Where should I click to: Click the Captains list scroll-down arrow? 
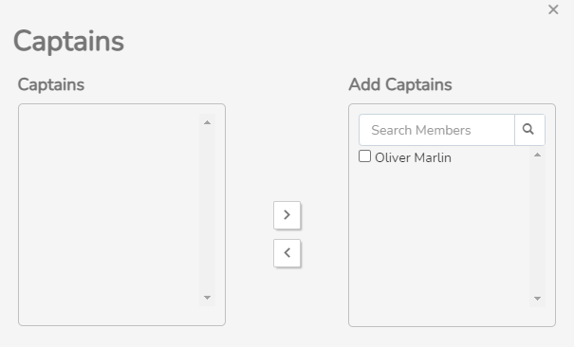(207, 298)
